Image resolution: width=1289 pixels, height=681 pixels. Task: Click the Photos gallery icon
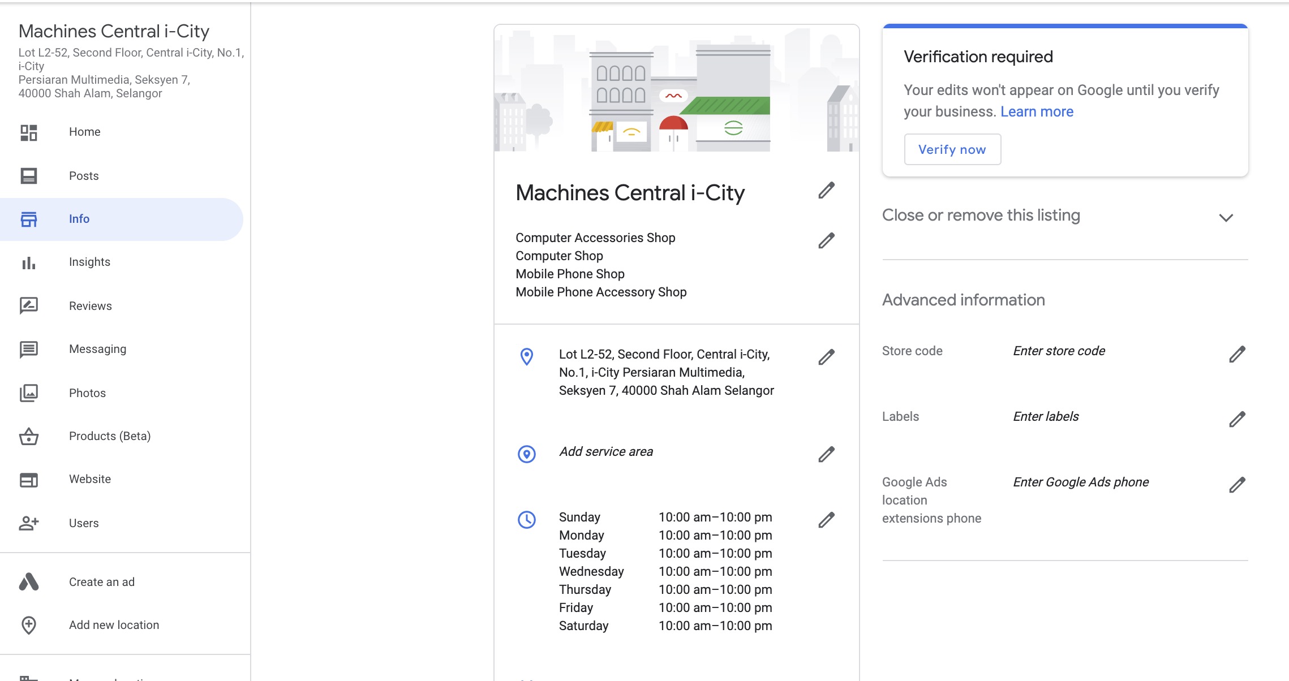tap(29, 393)
